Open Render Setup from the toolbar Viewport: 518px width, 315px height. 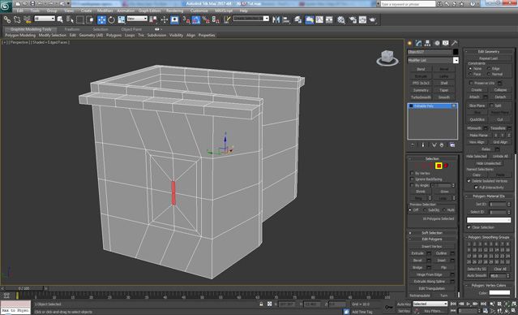click(x=353, y=19)
